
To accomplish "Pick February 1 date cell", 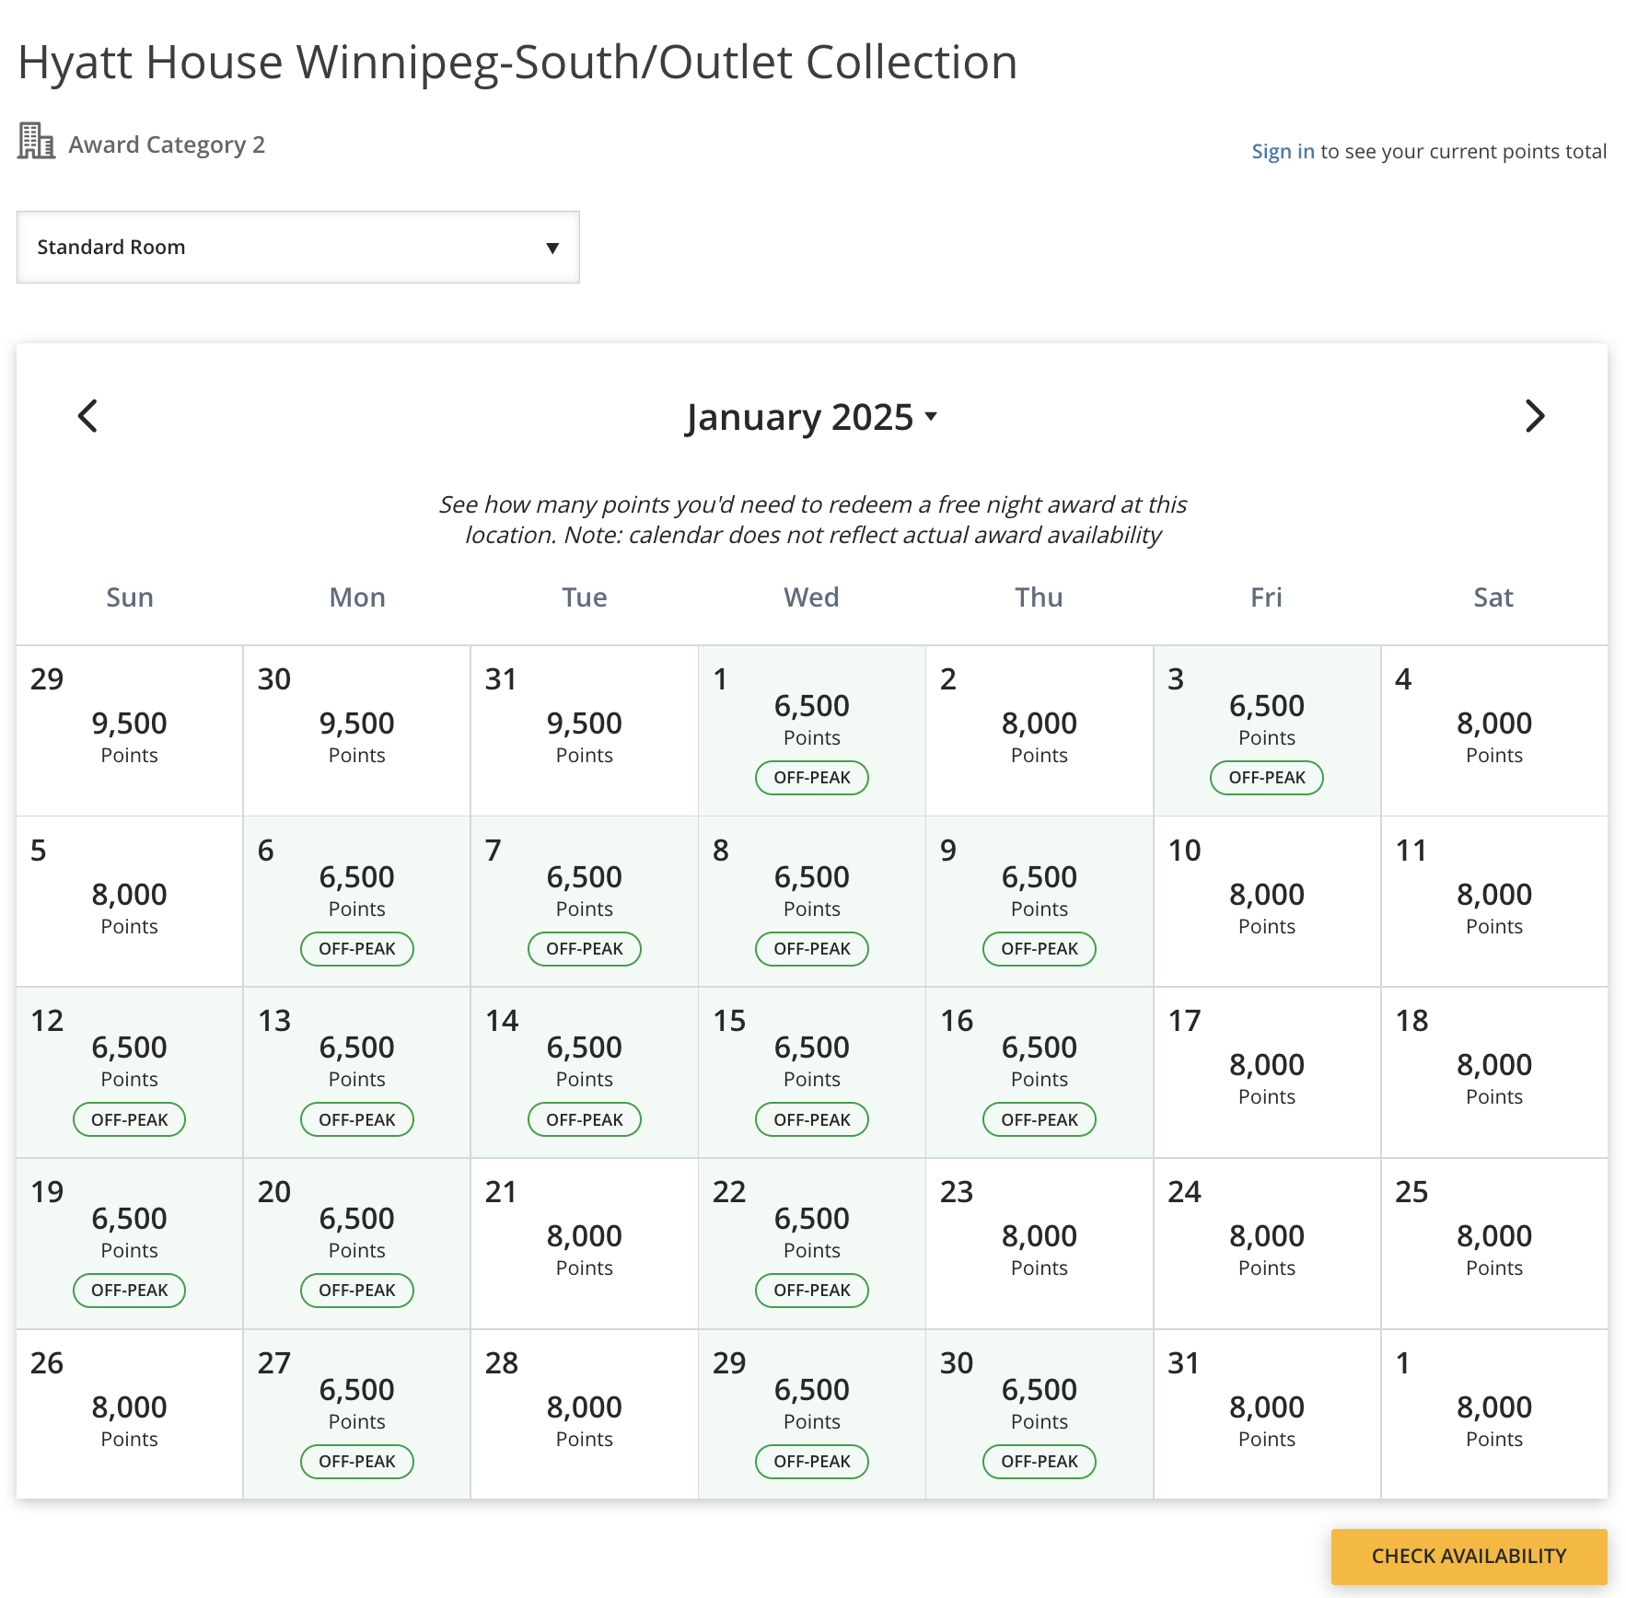I will pyautogui.click(x=1494, y=1414).
